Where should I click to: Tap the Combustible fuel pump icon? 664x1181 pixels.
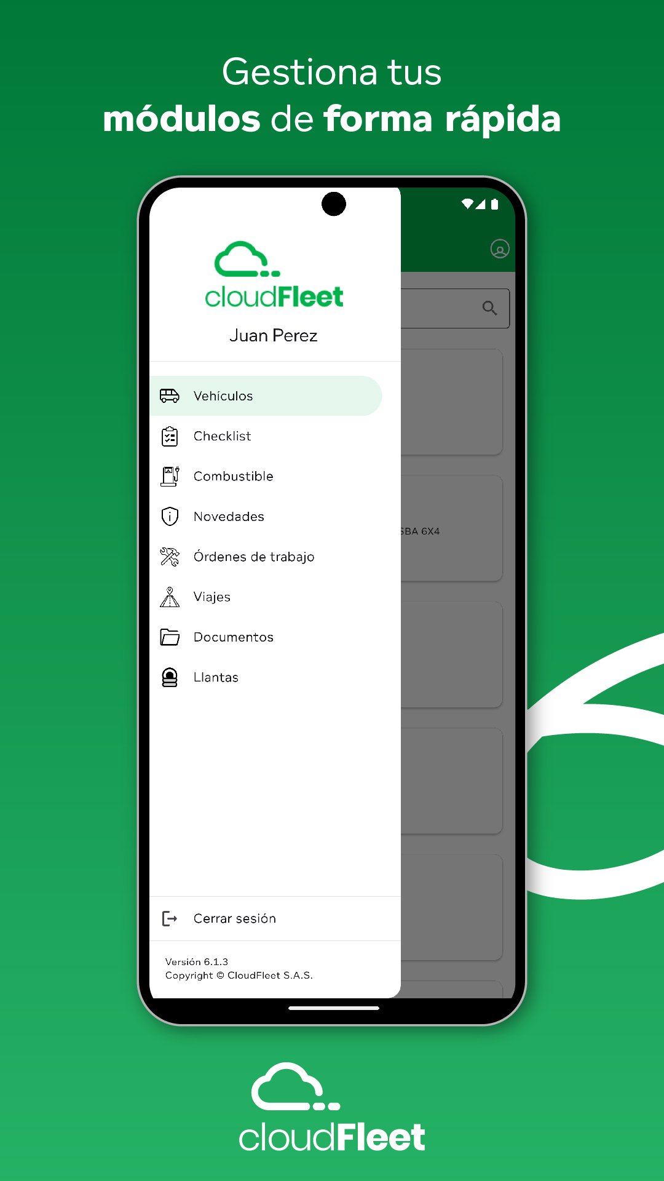click(169, 476)
